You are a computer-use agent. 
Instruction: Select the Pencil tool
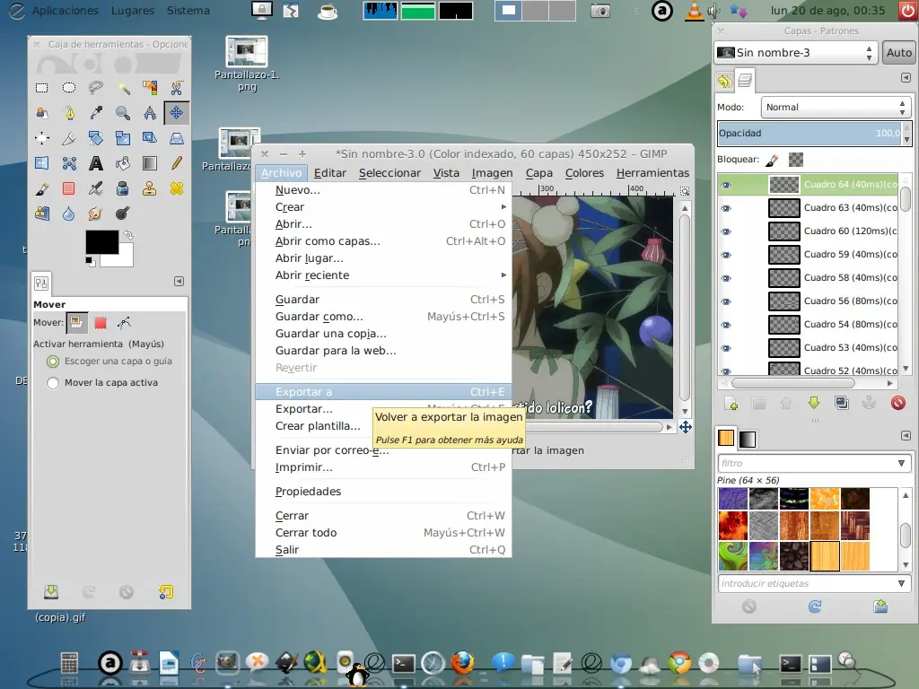pos(177,163)
